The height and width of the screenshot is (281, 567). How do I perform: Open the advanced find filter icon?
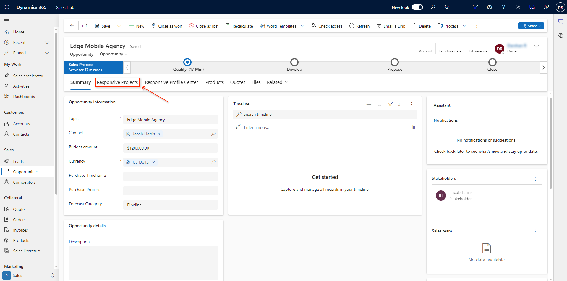475,7
